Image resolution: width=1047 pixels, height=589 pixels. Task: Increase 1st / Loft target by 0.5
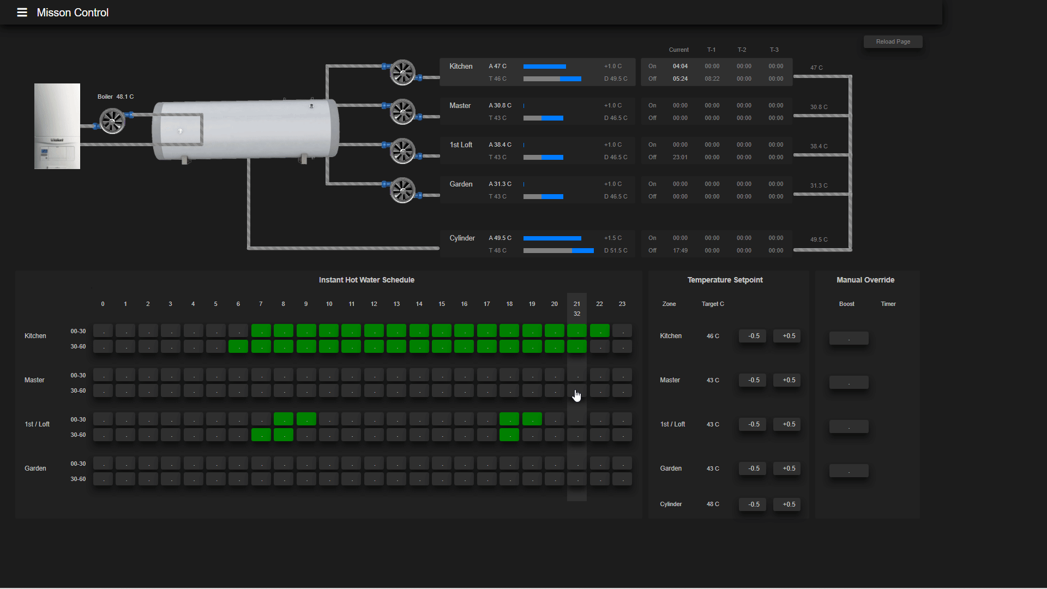(x=787, y=424)
